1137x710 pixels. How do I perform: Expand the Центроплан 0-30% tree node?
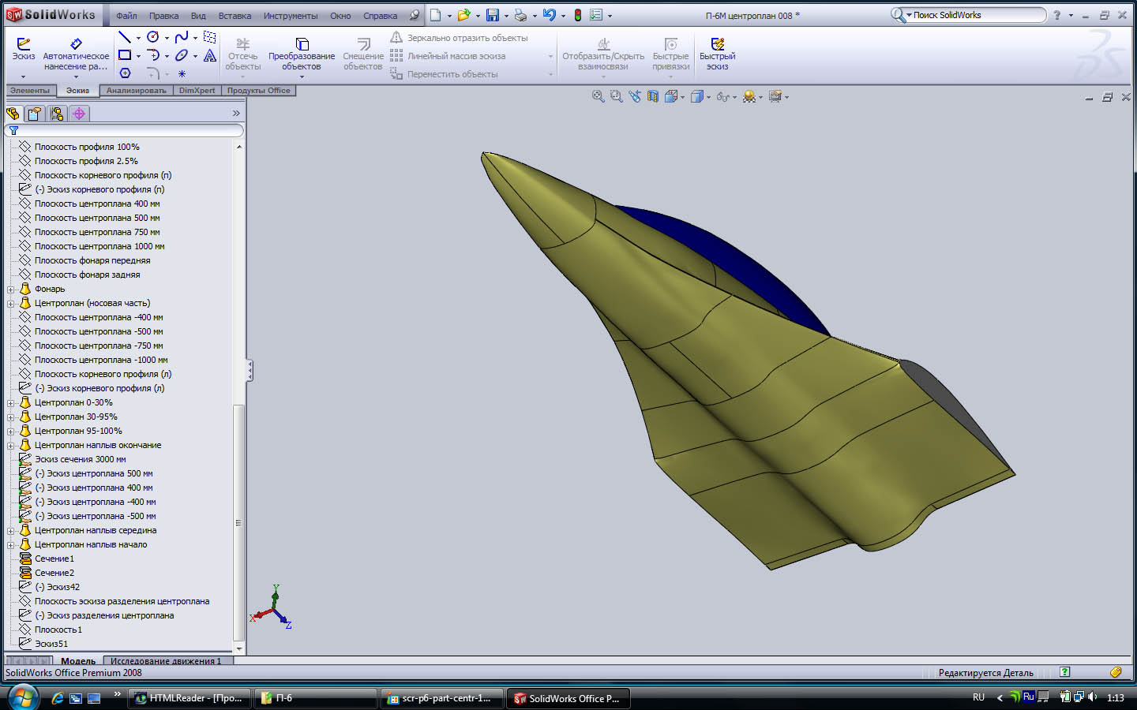(x=11, y=403)
